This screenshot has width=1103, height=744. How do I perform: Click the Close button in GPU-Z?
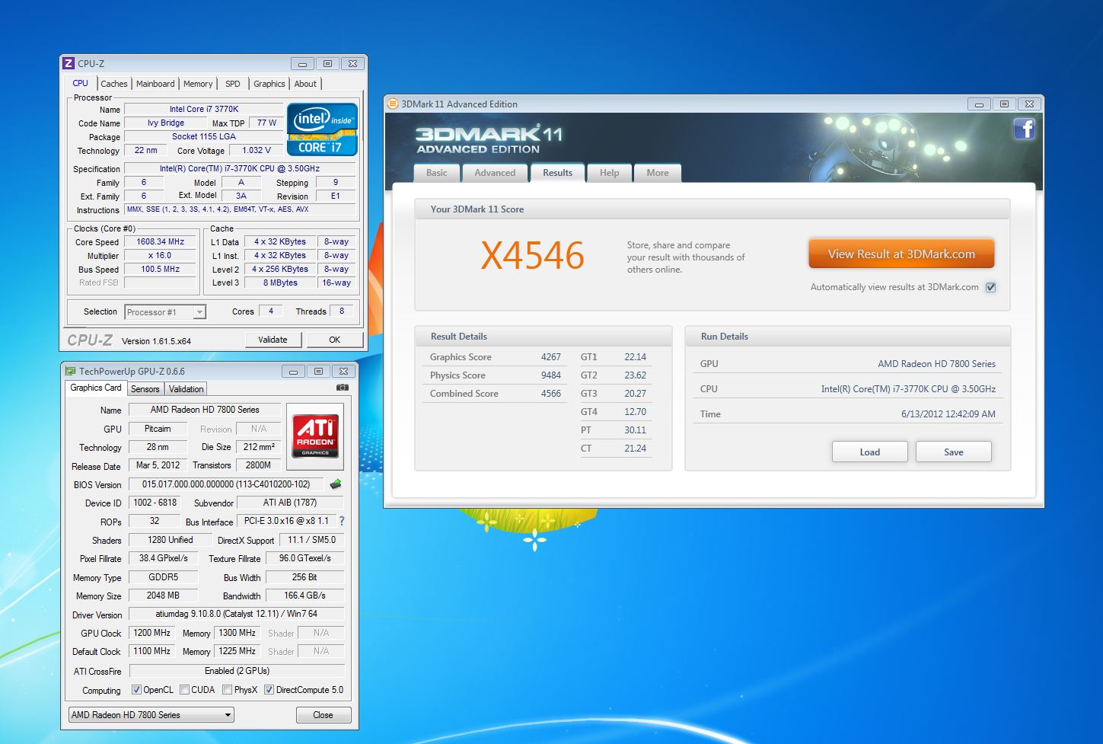[323, 715]
